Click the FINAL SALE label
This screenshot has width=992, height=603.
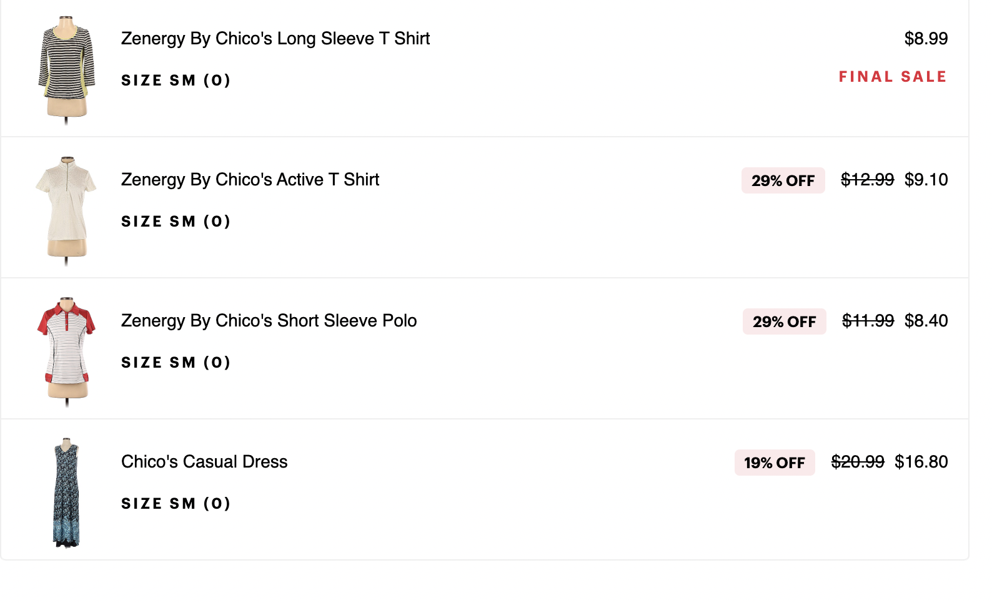[893, 77]
